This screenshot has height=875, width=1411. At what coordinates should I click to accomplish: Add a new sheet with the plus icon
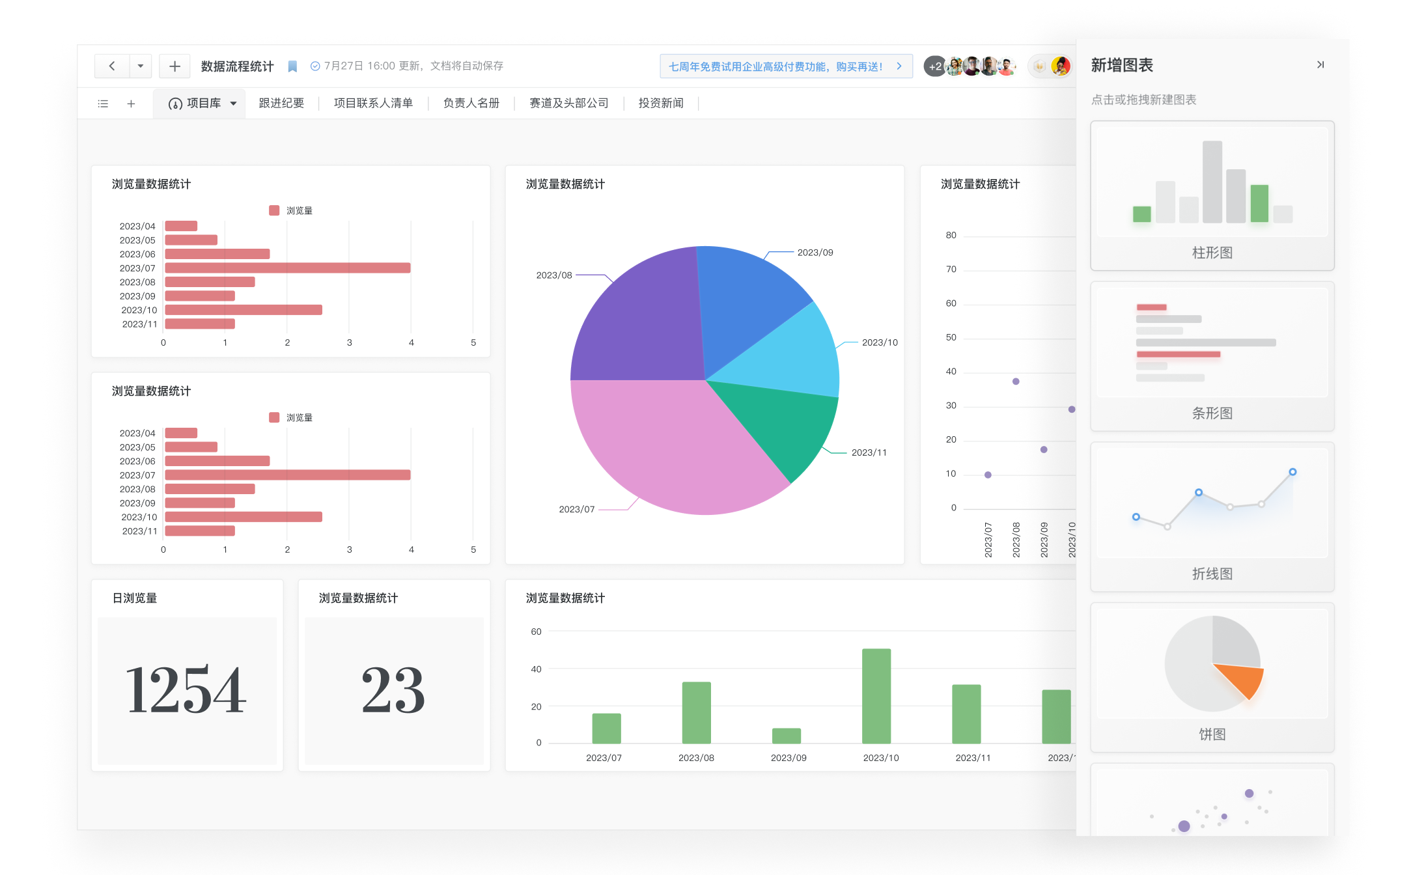pos(131,104)
